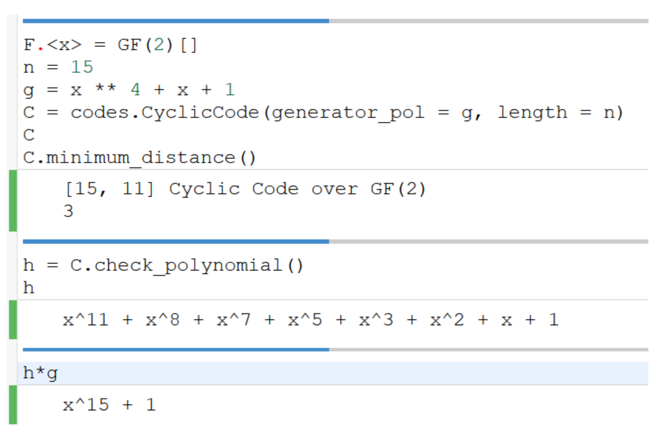Viewport: 665px width, 438px height.
Task: Click the x^11 + x^8 check polynomial output
Action: click(310, 320)
